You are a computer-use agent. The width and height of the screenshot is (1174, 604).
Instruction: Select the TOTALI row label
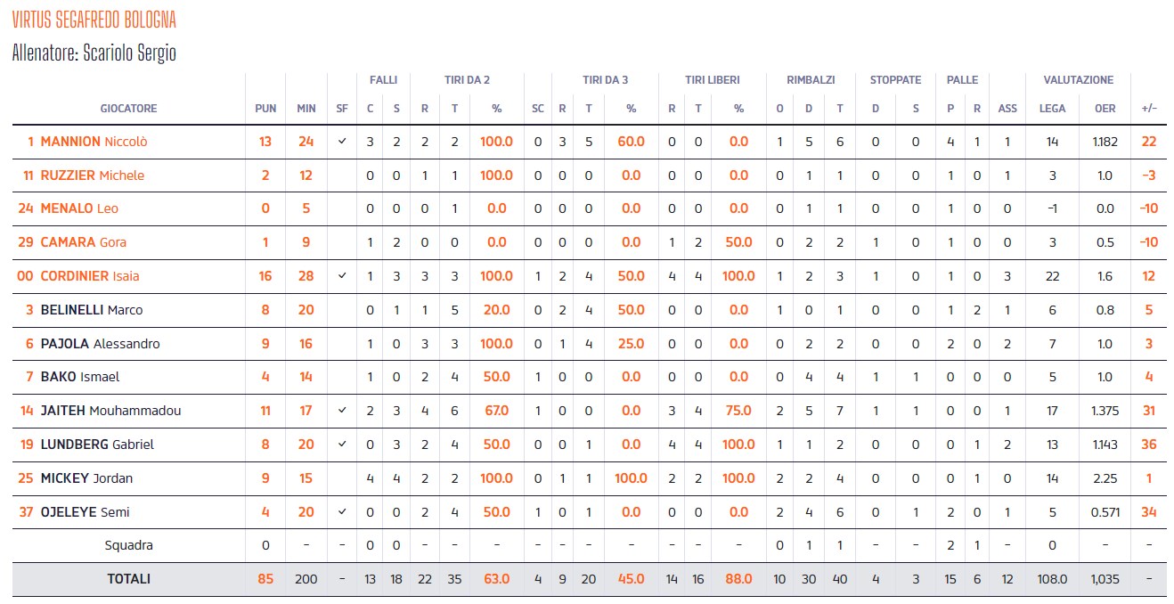129,579
